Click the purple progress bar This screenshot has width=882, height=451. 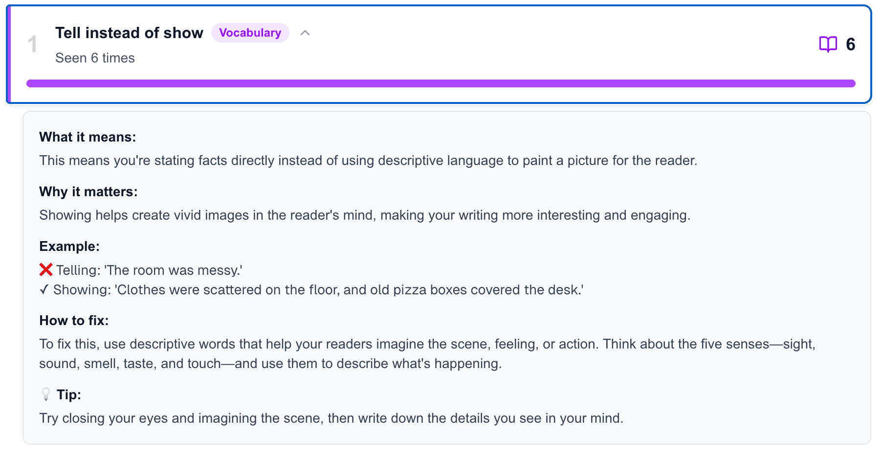[x=440, y=83]
